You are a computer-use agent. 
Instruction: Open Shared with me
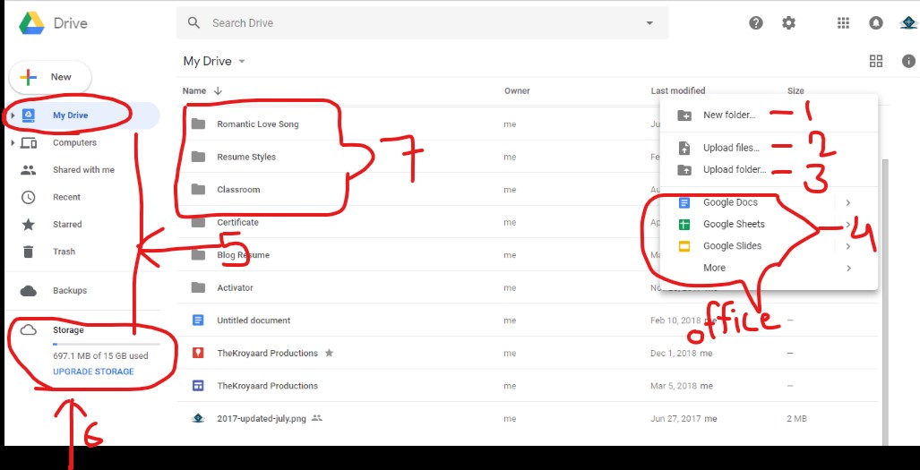click(82, 170)
